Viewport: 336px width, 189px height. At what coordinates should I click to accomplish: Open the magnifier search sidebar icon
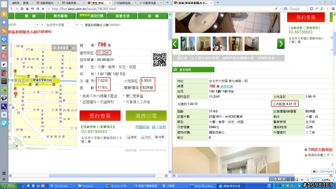click(x=4, y=106)
